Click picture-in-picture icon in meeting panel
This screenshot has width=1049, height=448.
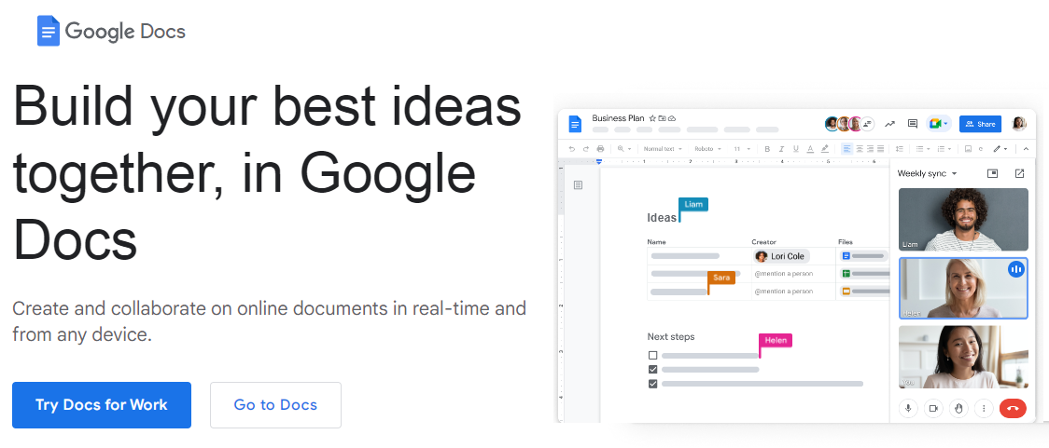pyautogui.click(x=993, y=173)
